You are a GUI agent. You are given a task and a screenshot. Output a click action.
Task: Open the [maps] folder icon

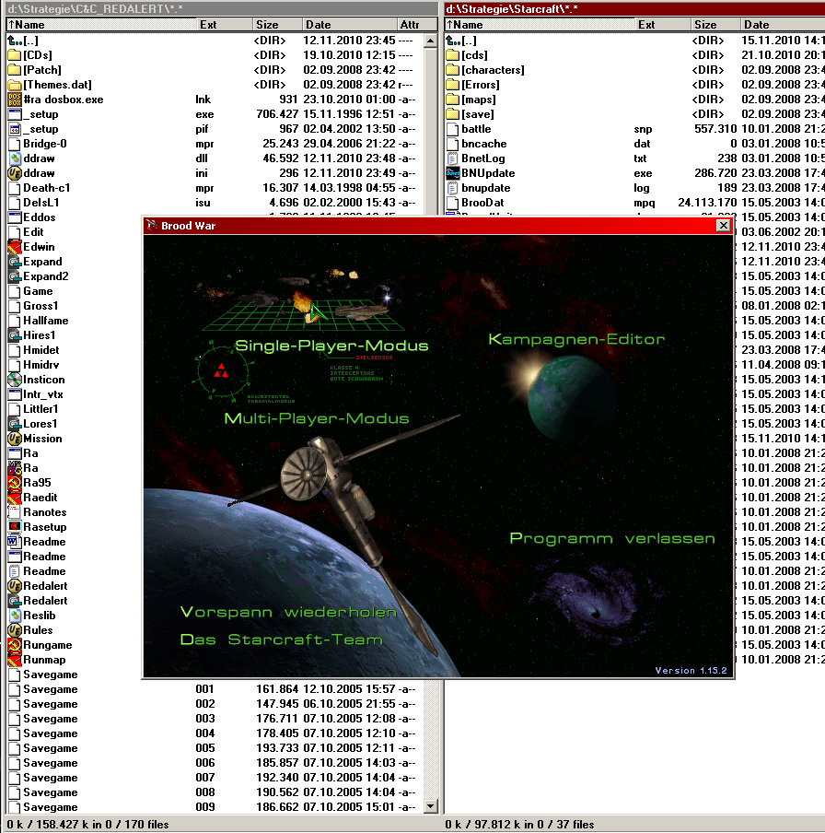click(x=452, y=100)
